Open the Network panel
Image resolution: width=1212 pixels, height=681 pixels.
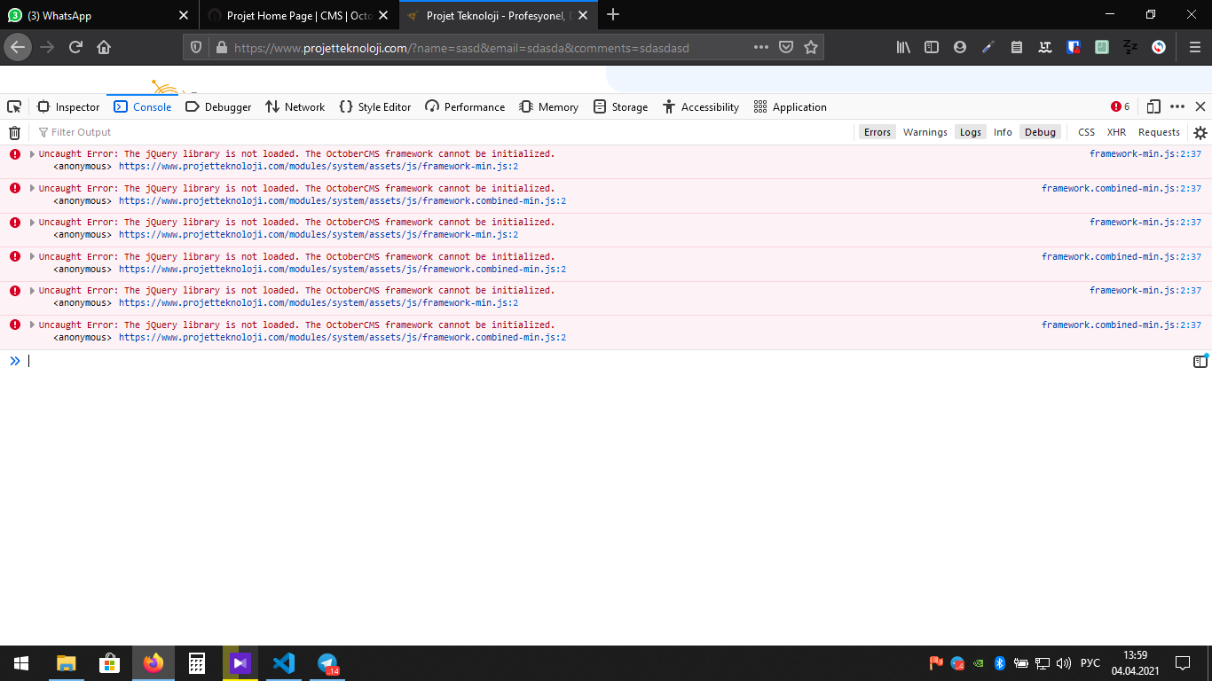pyautogui.click(x=295, y=106)
